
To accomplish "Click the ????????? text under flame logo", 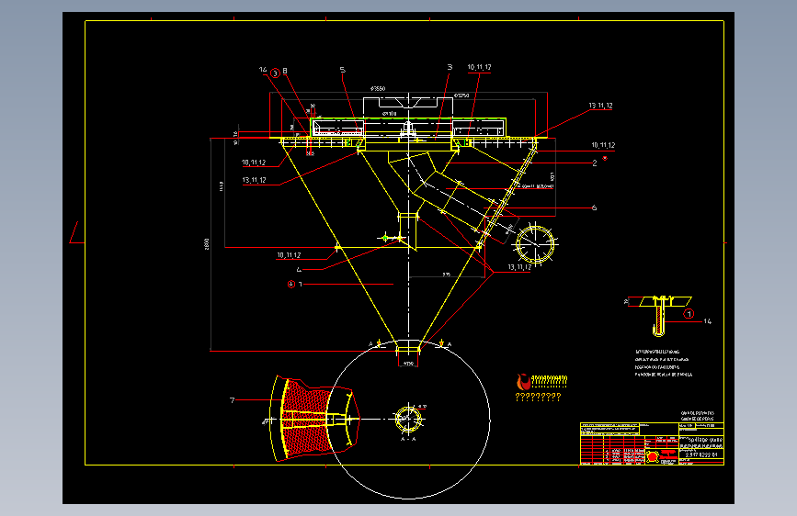I will coord(539,397).
